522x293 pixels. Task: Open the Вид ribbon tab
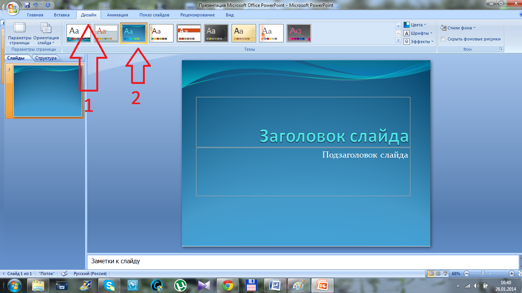230,15
